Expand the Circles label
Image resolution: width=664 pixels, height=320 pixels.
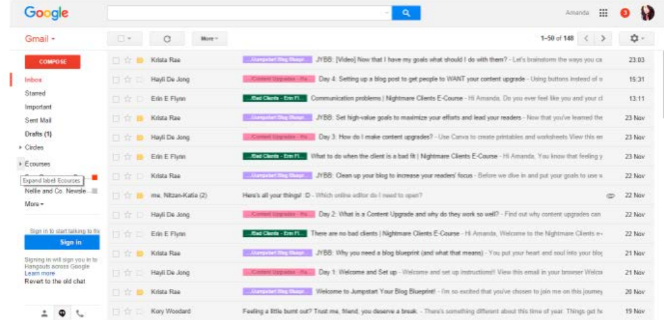coord(20,148)
